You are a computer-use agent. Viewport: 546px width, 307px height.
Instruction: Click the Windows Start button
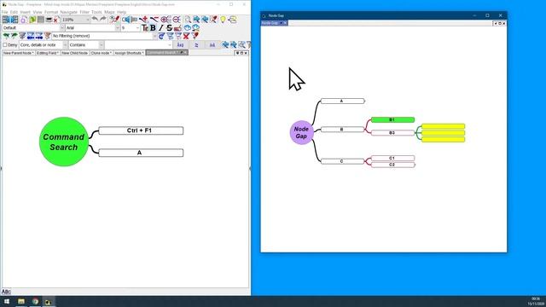coord(7,301)
